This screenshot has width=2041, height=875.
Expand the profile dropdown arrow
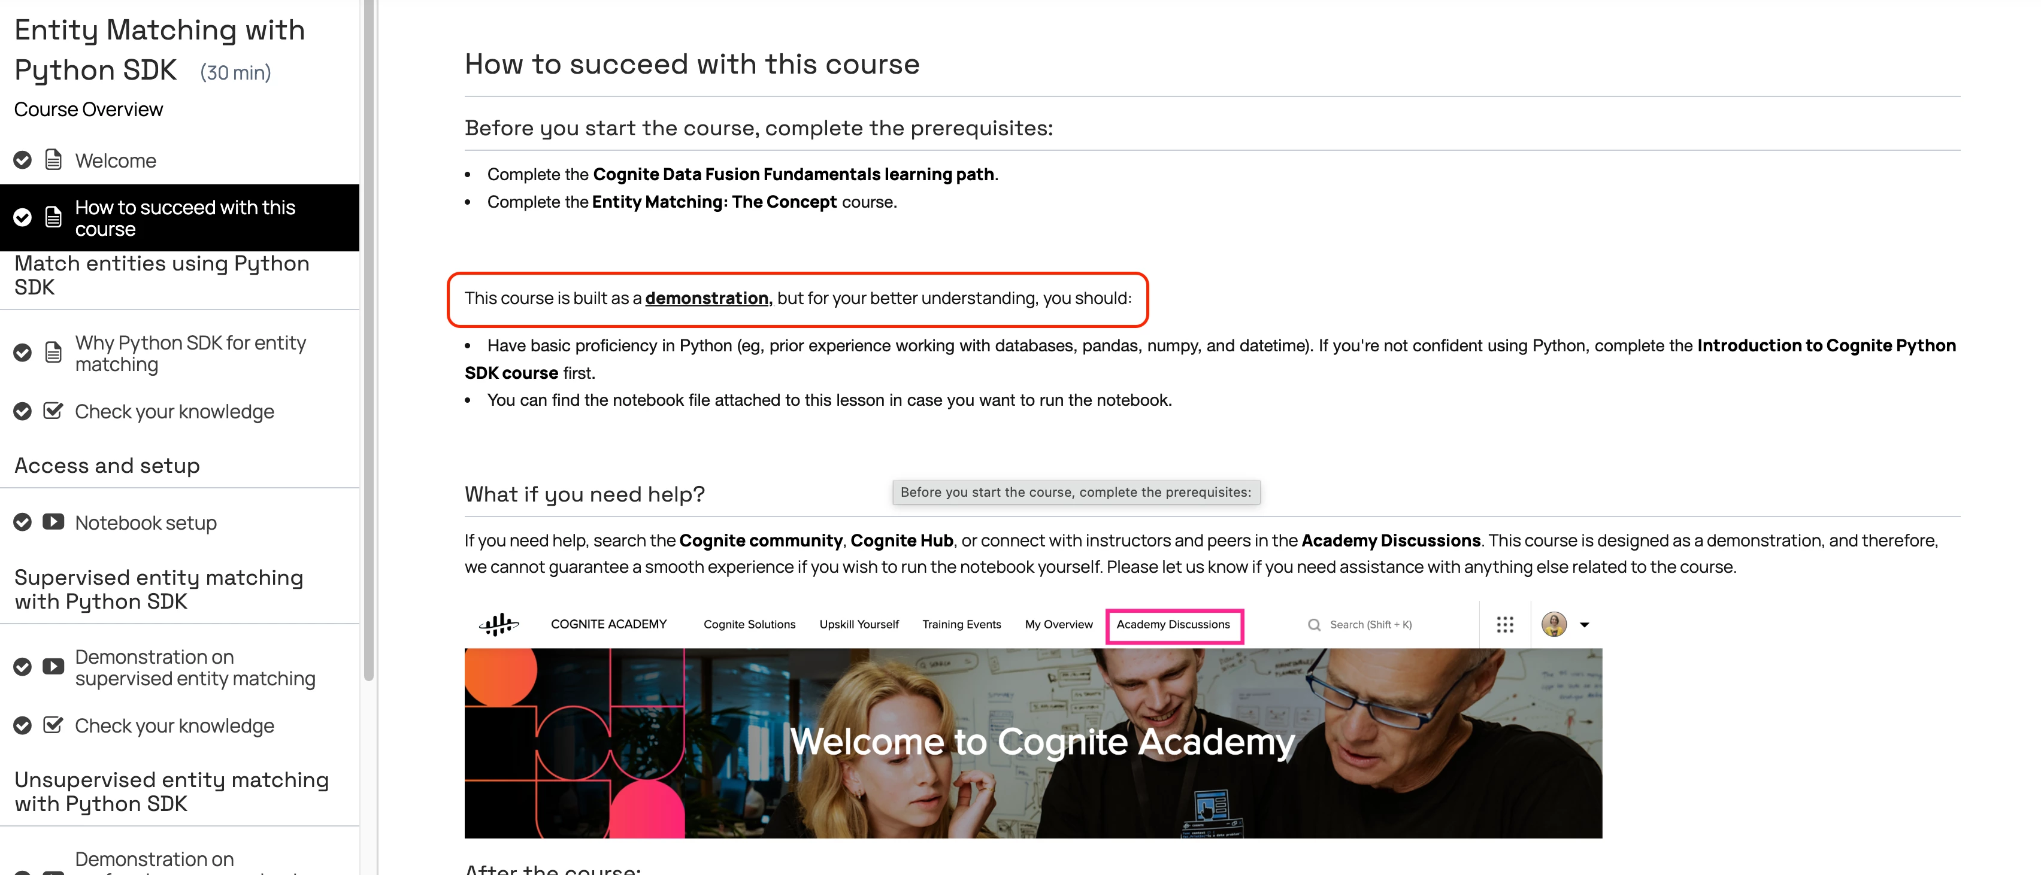(x=1585, y=625)
